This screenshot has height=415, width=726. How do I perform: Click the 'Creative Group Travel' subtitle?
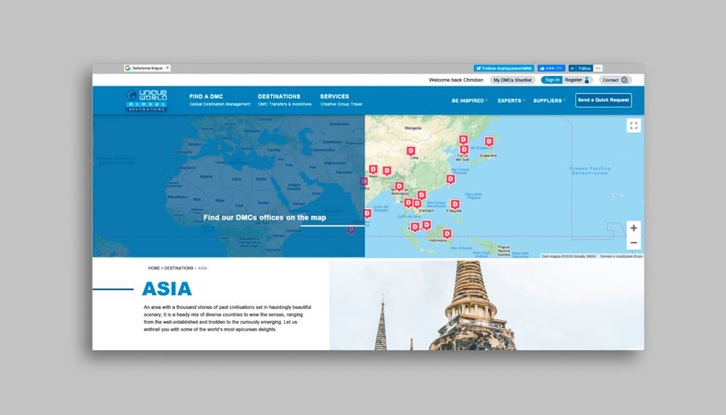pyautogui.click(x=341, y=104)
